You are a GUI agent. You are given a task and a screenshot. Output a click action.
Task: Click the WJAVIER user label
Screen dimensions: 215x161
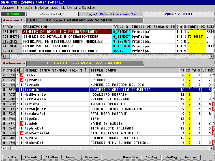[x=13, y=14]
